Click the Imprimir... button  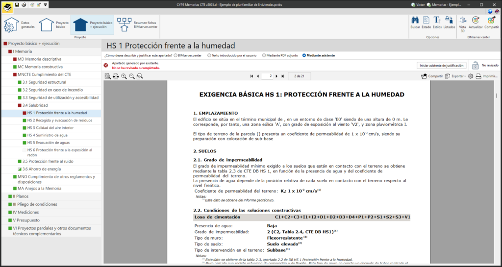tap(486, 76)
